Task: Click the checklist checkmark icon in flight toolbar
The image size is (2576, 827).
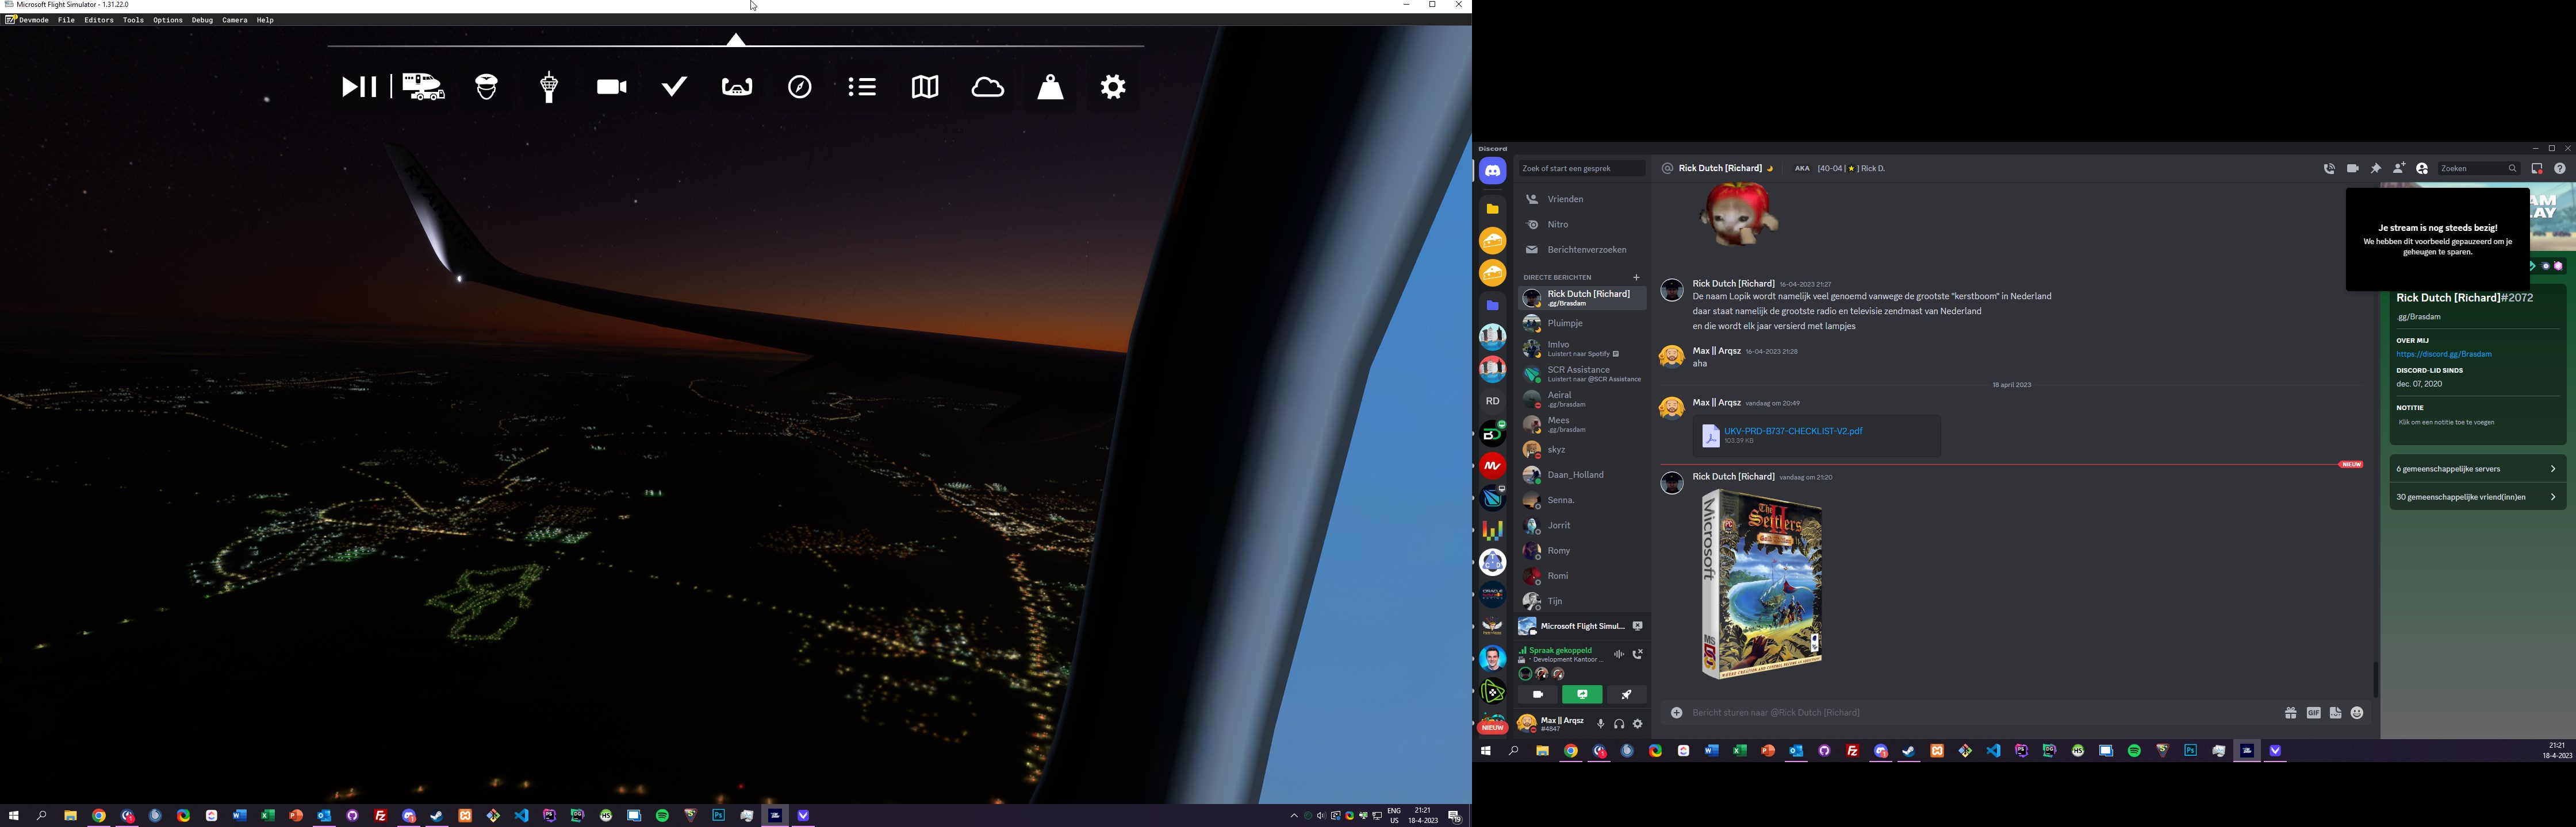Action: pos(675,87)
